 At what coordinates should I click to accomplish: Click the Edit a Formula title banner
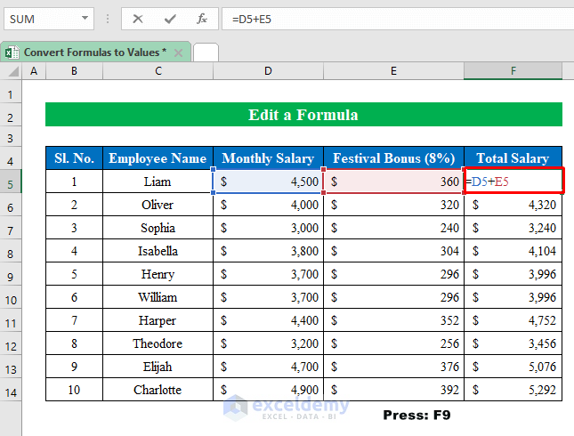[303, 115]
